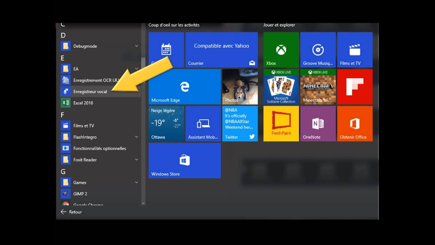
Task: Select the Games entry text
Action: click(80, 182)
